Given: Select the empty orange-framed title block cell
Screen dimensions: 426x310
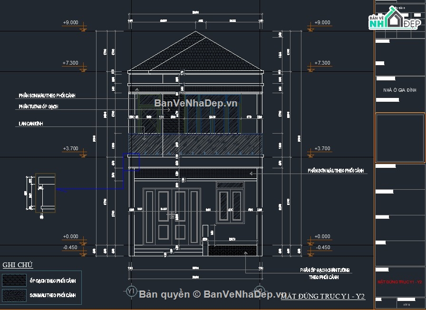Looking at the screenshot, I should click(400, 138).
